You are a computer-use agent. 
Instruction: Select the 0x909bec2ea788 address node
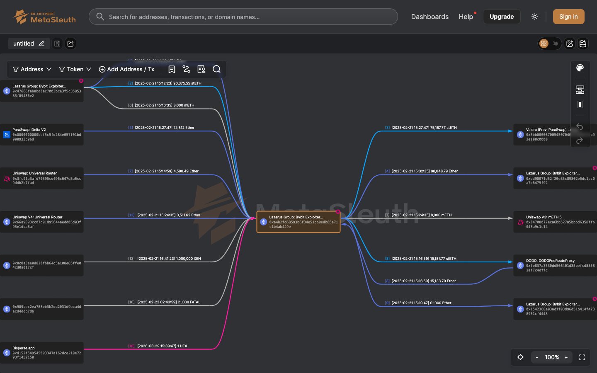[x=42, y=309]
